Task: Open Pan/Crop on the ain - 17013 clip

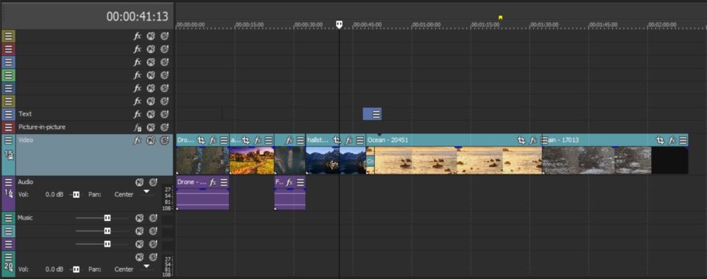Action: coord(660,140)
